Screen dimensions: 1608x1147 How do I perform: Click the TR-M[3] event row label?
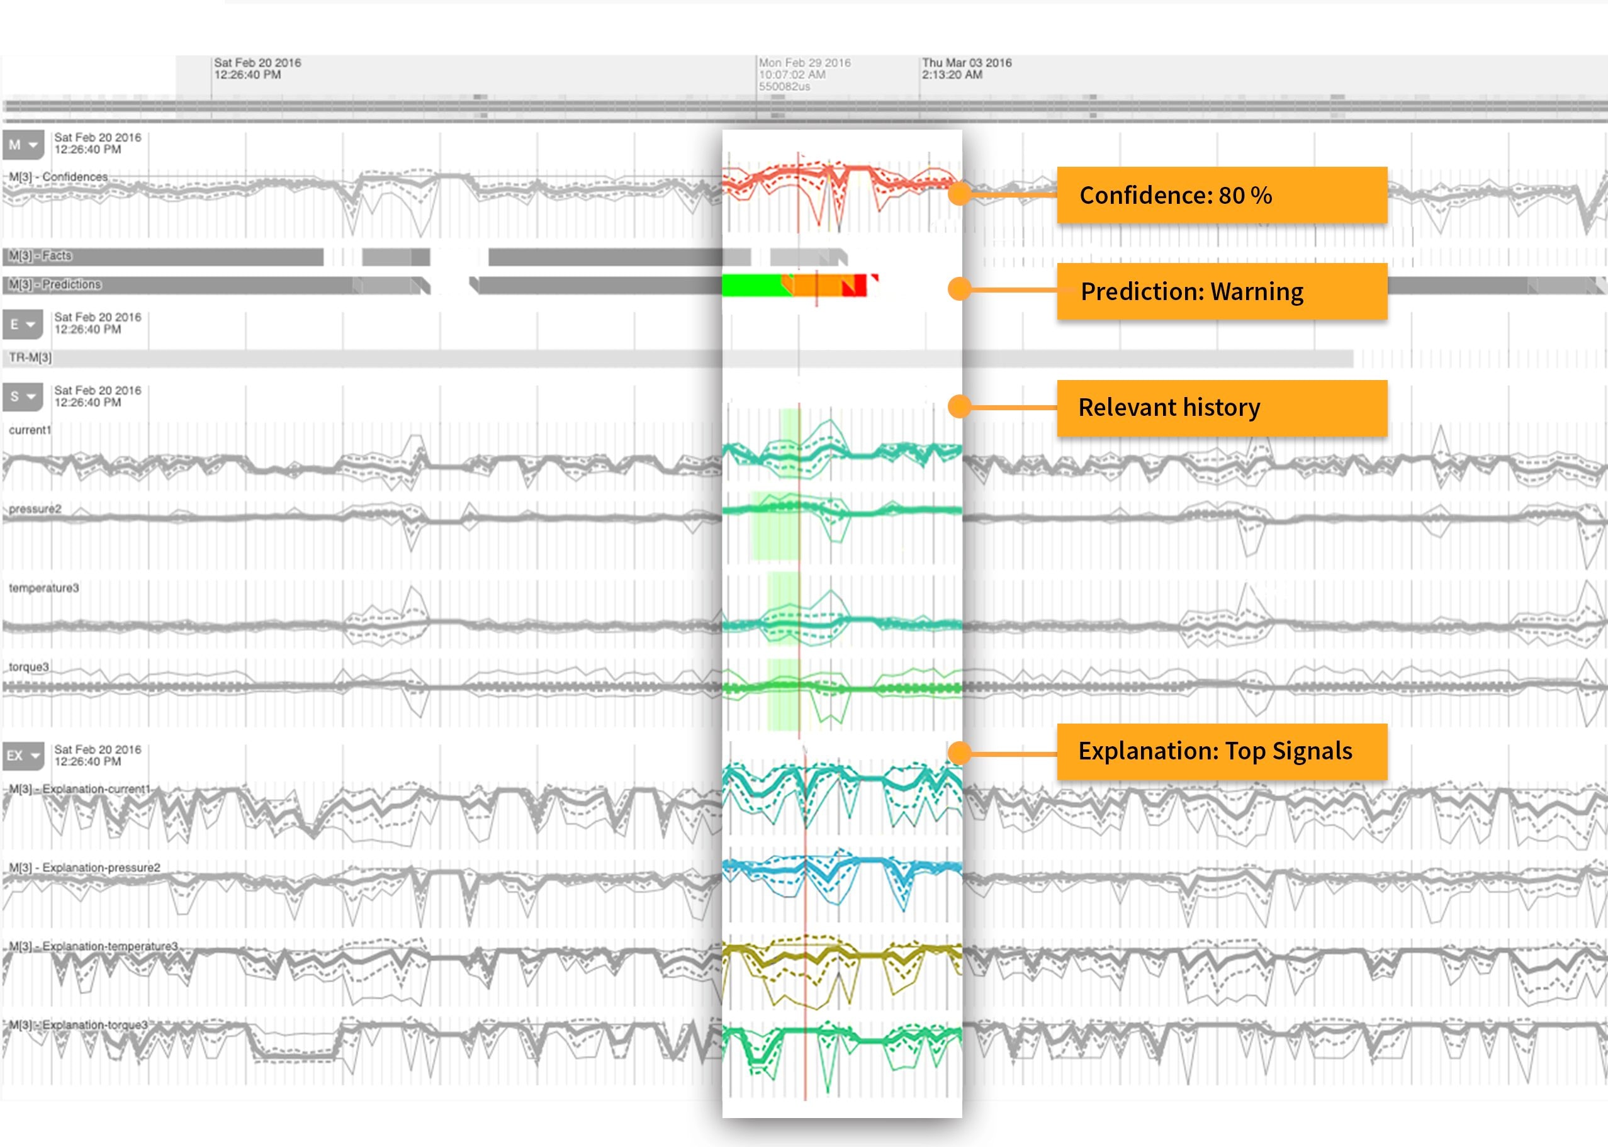coord(30,358)
